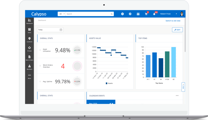Open the Dashboard sidebar icon
The height and width of the screenshot is (120, 208).
coord(29,22)
